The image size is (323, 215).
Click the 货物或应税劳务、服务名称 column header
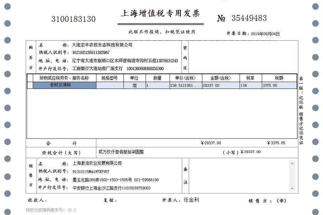pos(64,78)
